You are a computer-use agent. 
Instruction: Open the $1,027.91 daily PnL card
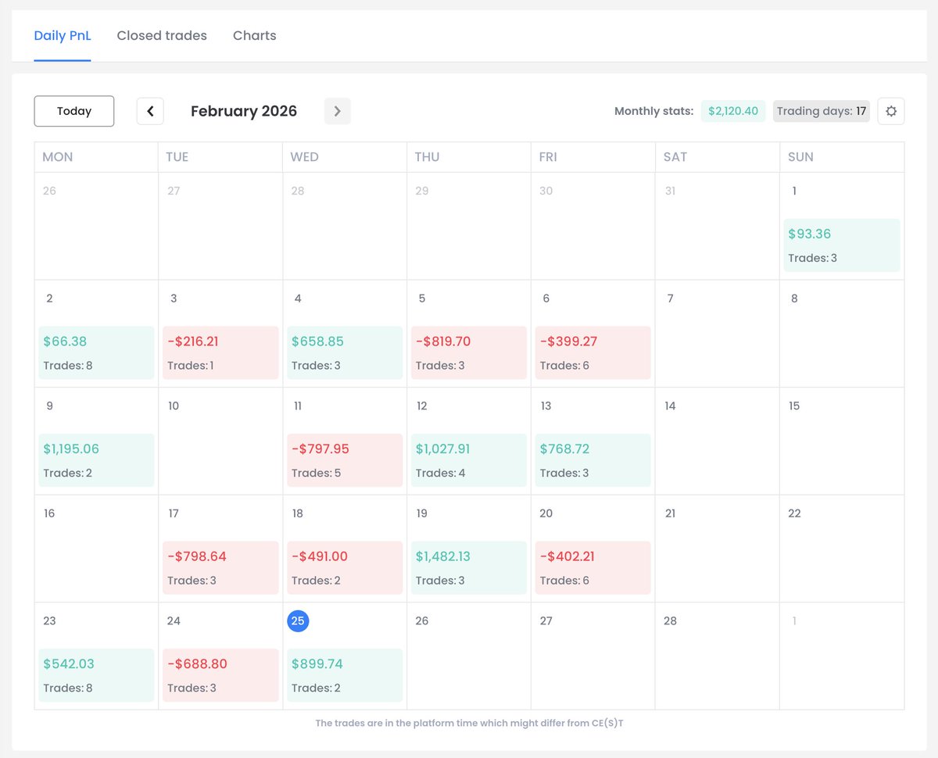point(469,460)
